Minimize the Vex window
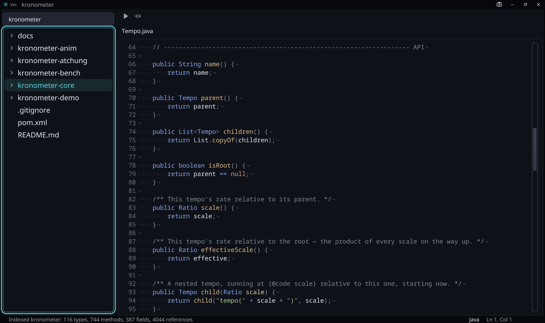545x323 pixels. point(512,5)
